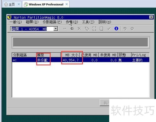
Task: Open the 磁碟(D) menu
Action: [x=32, y=22]
